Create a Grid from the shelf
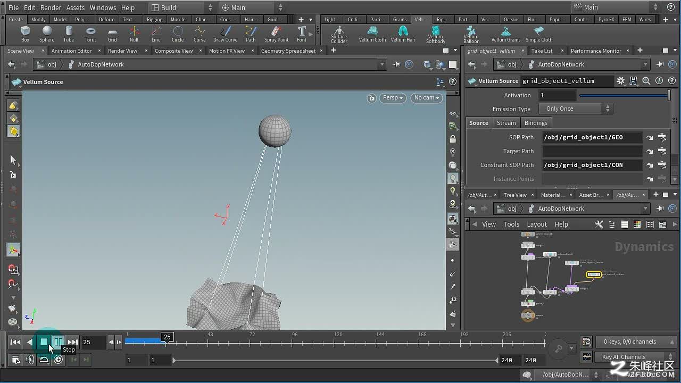The image size is (681, 383). [x=112, y=34]
